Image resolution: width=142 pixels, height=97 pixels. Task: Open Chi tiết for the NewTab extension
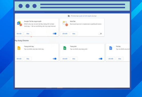click(65, 34)
